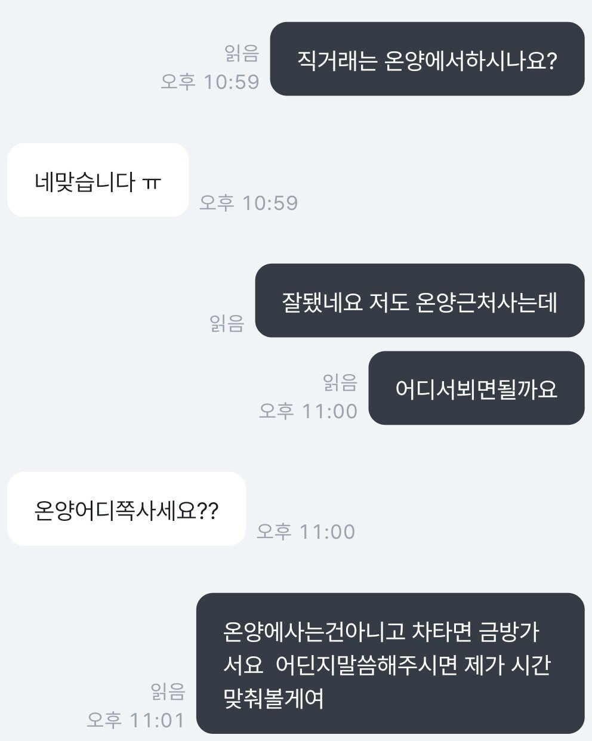This screenshot has width=592, height=741.
Task: Select the "네맞습니다" reply bubble
Action: (x=97, y=180)
